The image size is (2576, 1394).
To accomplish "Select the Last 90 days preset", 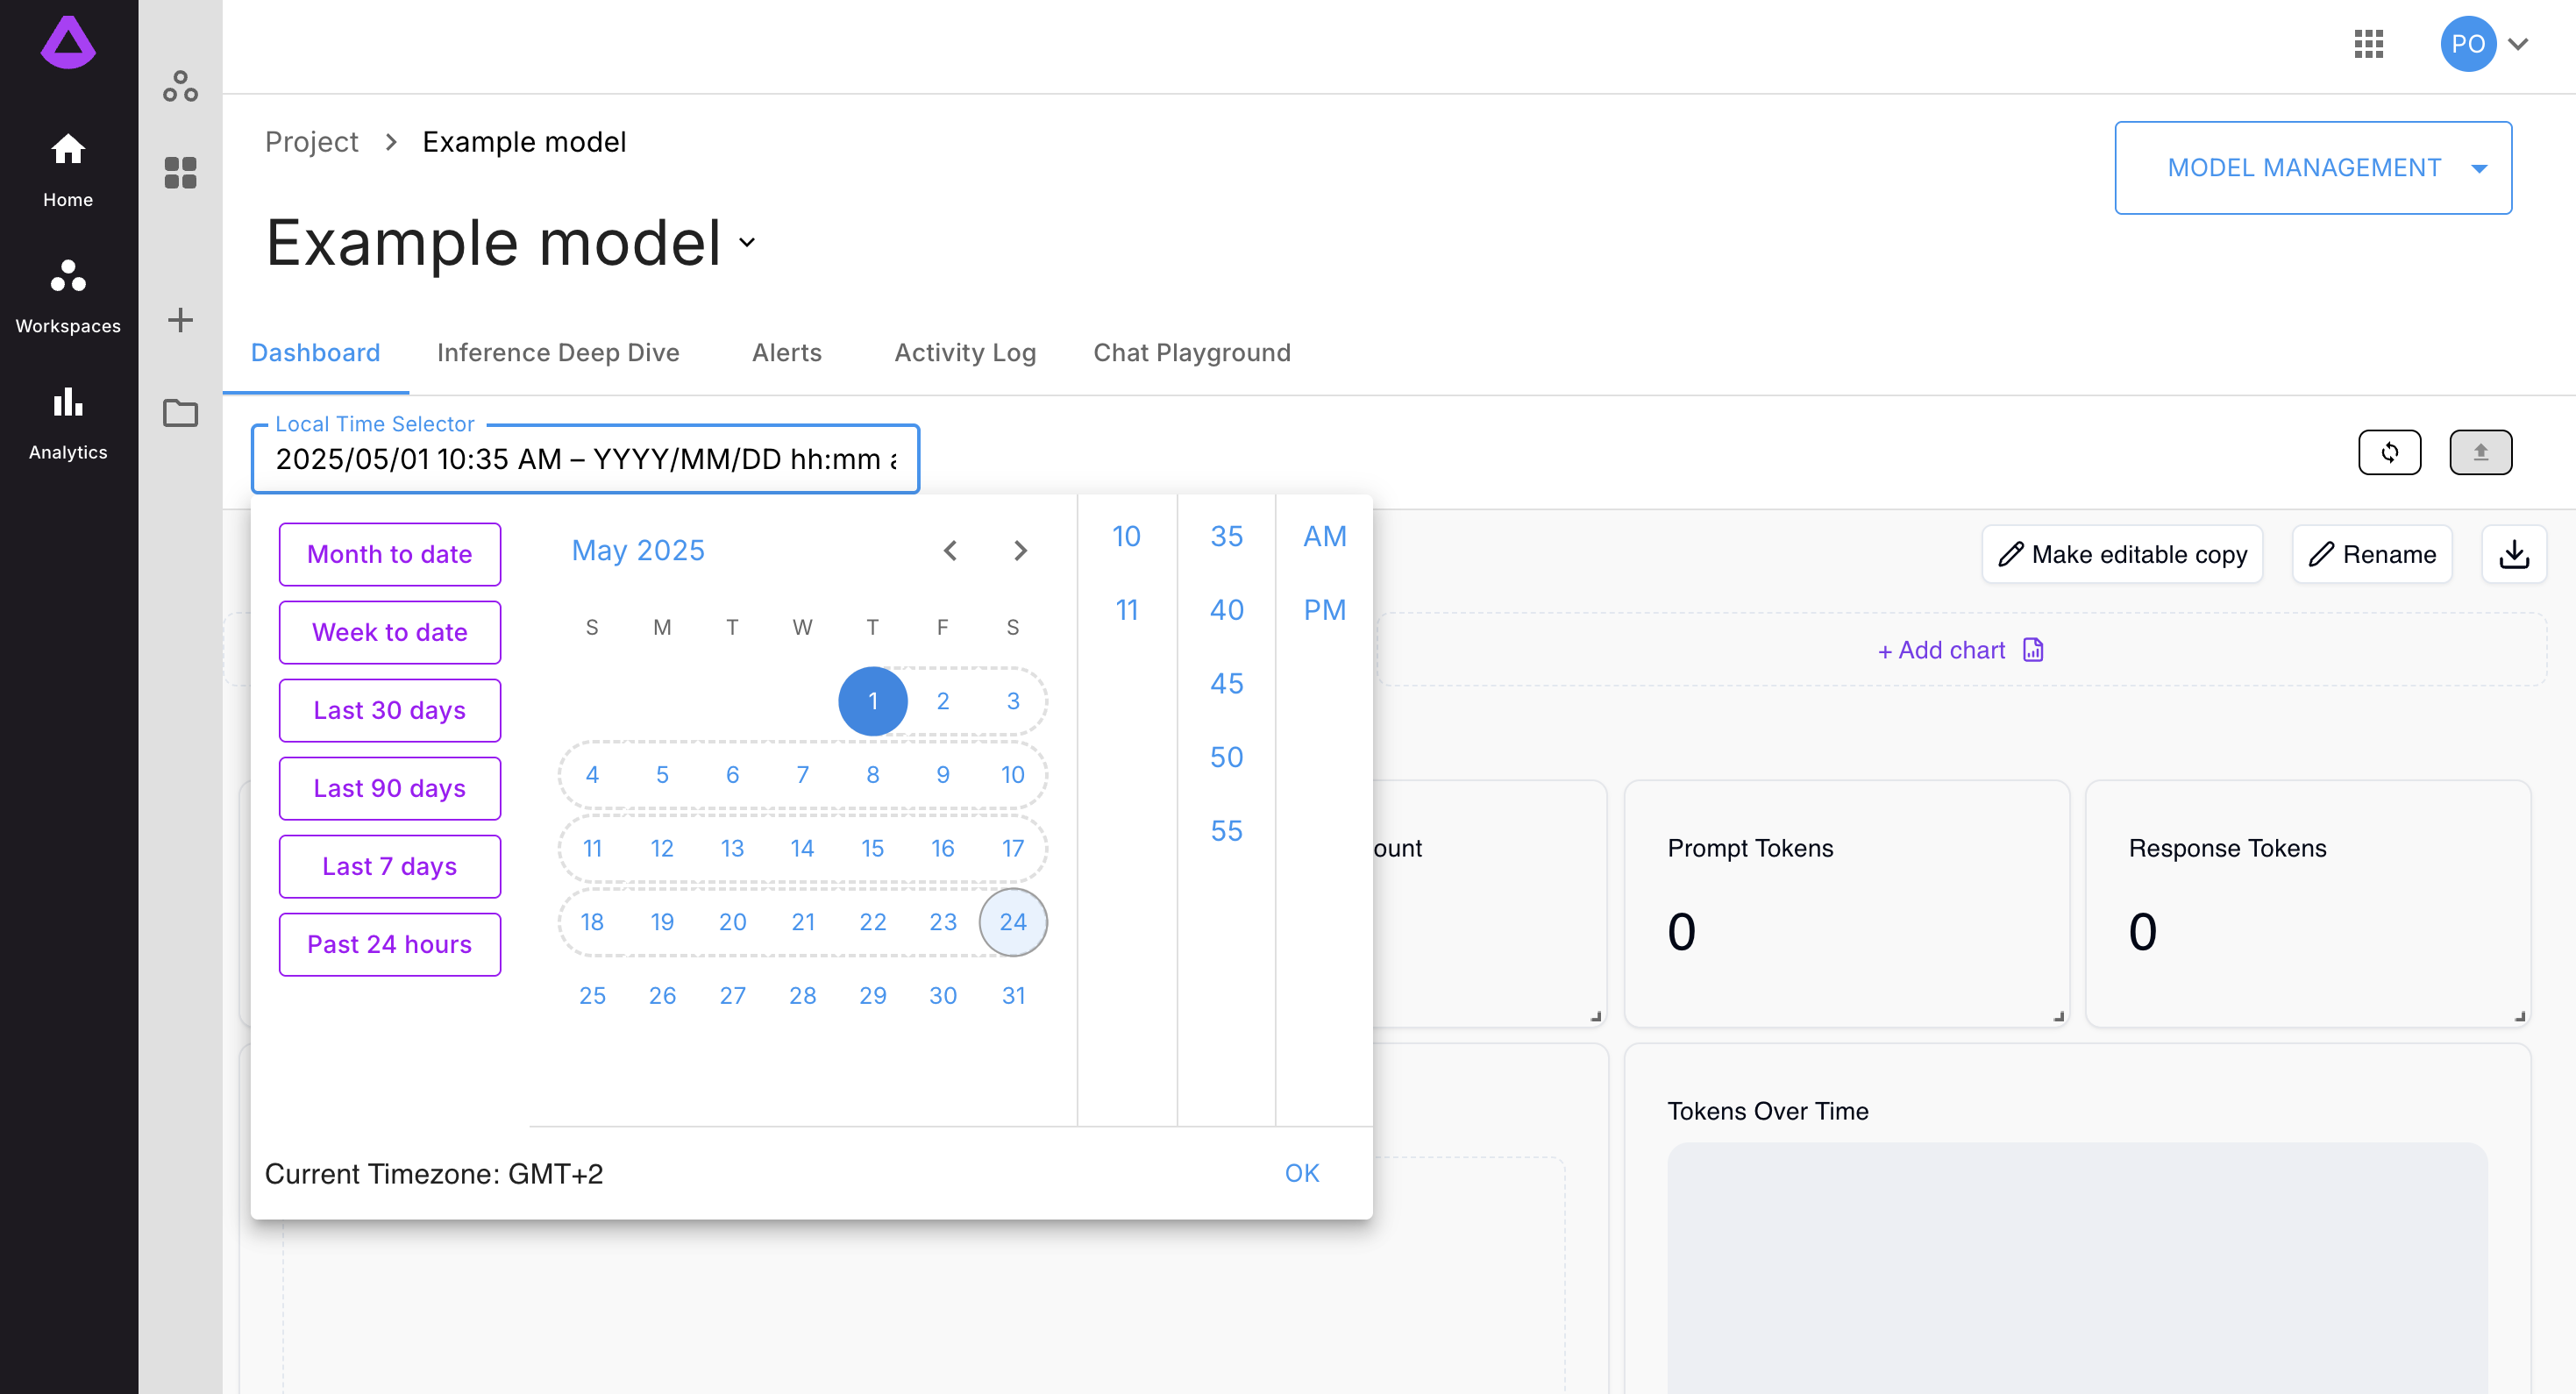I will pyautogui.click(x=390, y=788).
